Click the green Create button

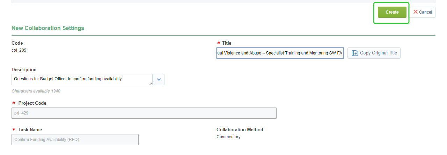click(x=392, y=12)
